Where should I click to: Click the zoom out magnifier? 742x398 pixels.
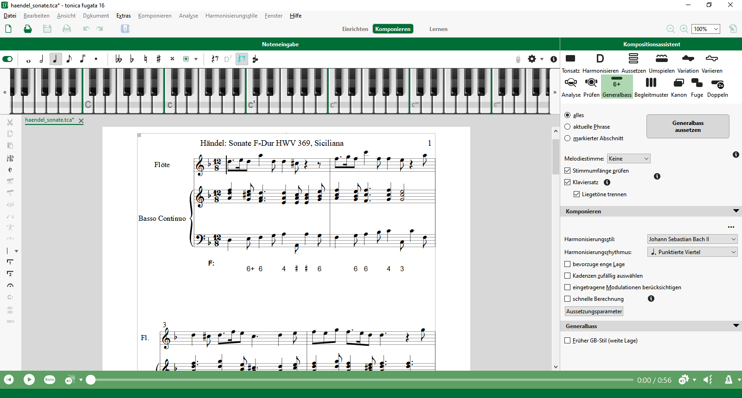[x=671, y=29]
